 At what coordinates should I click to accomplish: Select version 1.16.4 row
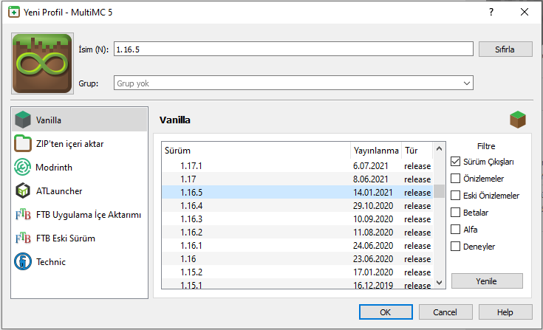pos(298,206)
